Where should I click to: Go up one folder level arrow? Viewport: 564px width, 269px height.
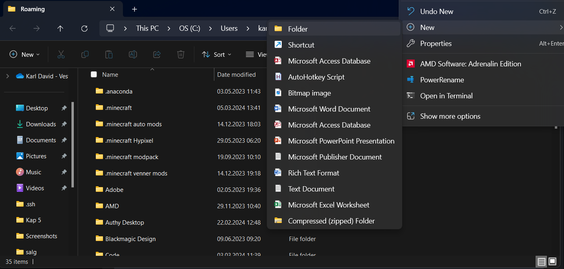[60, 28]
